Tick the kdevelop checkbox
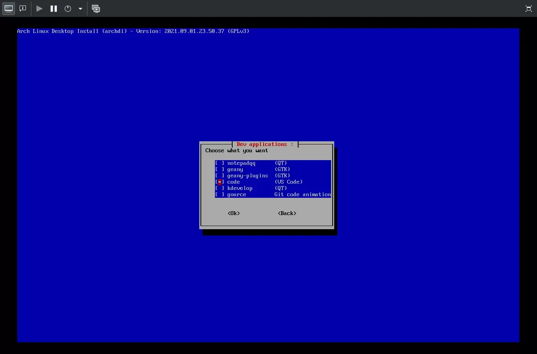This screenshot has width=537, height=354. (x=220, y=188)
